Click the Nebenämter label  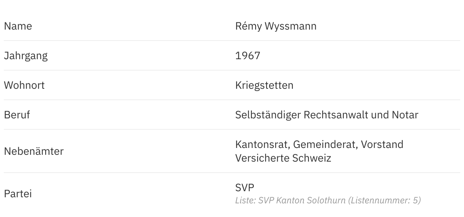click(x=34, y=151)
